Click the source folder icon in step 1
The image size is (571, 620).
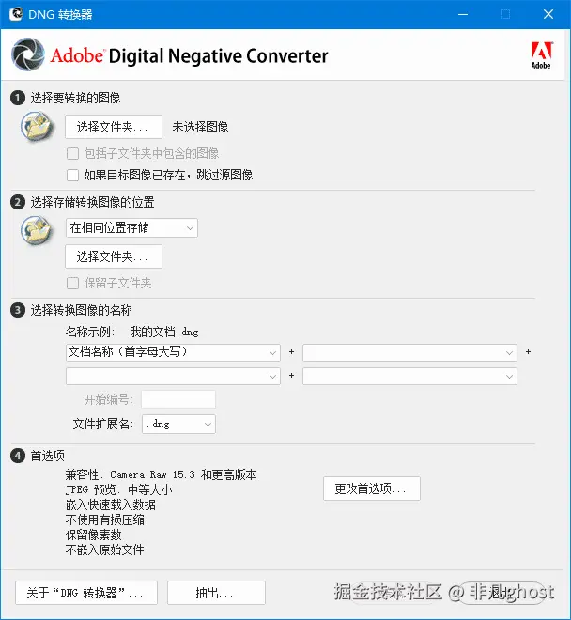coord(37,127)
